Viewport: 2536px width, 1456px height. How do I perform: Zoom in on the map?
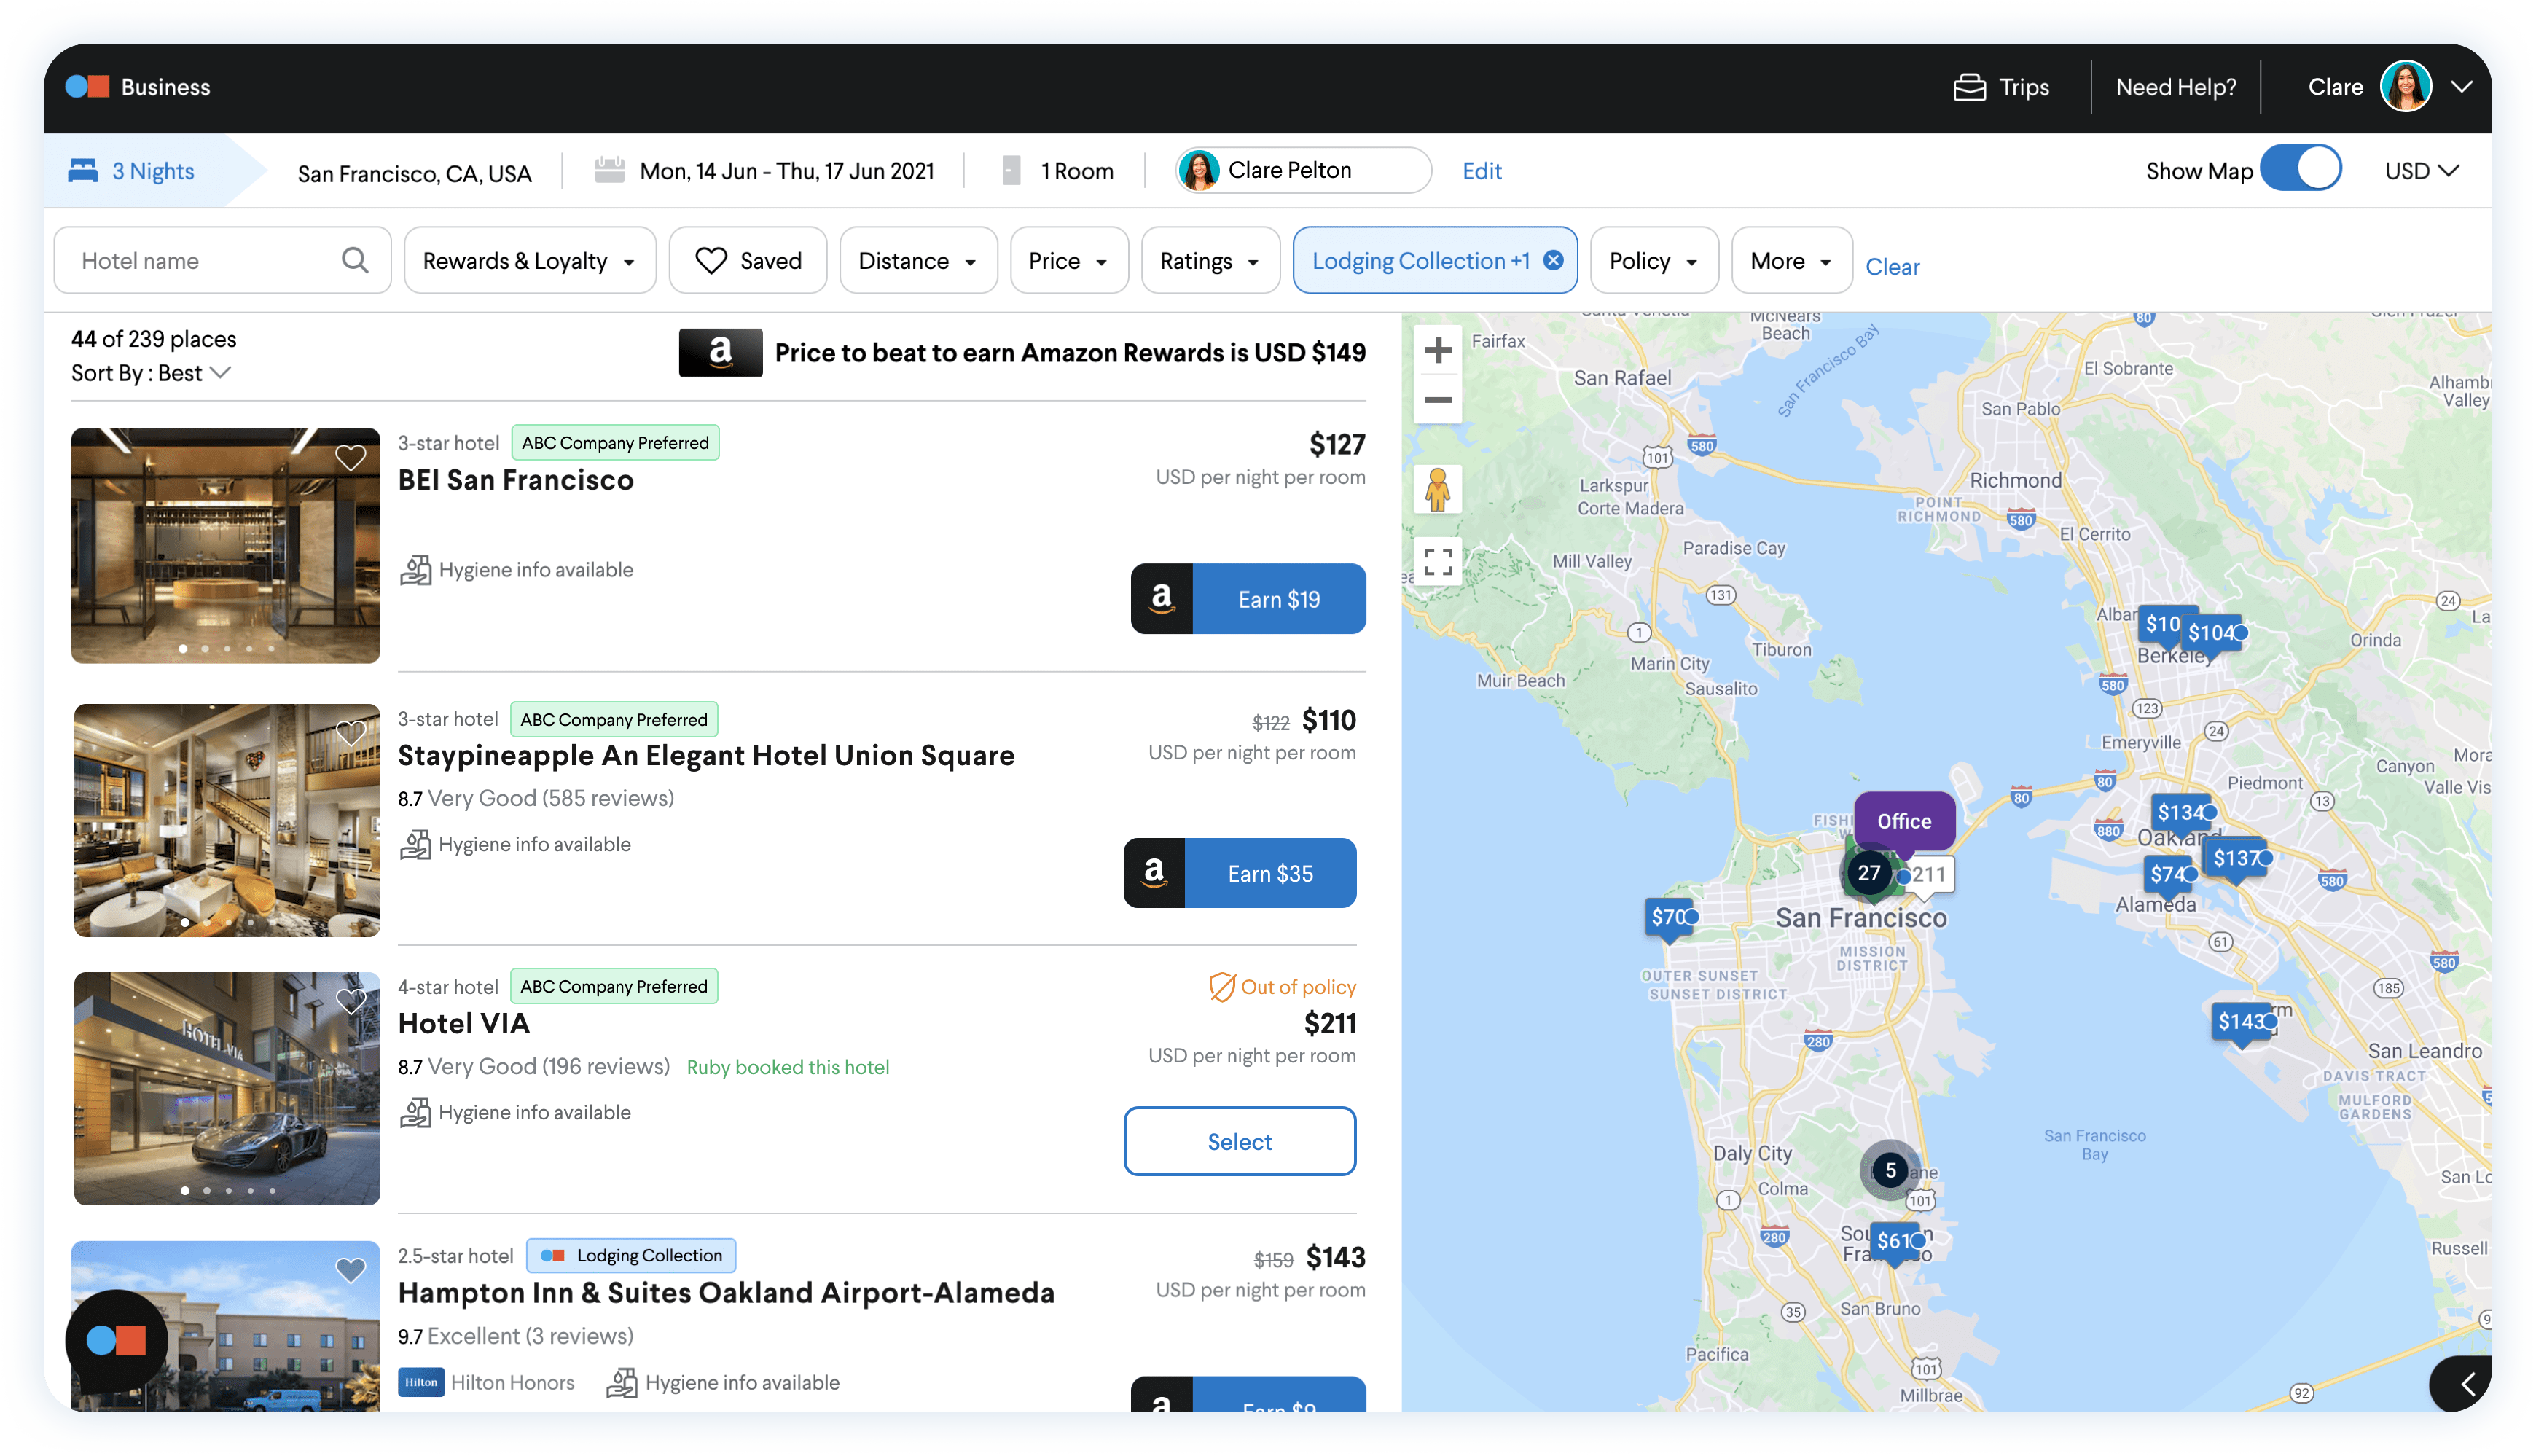[1437, 350]
